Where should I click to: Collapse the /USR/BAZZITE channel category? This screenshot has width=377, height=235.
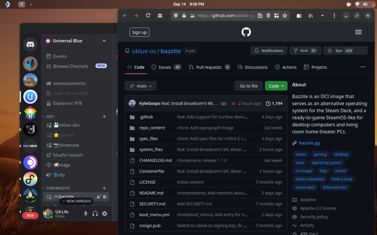pos(56,188)
